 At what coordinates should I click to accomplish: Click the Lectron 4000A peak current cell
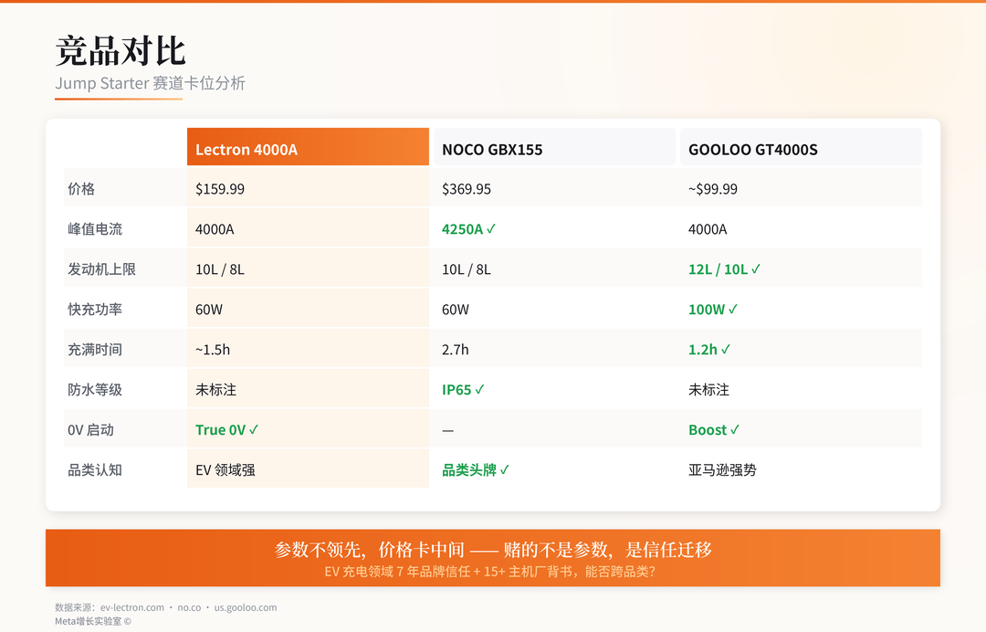pyautogui.click(x=309, y=228)
